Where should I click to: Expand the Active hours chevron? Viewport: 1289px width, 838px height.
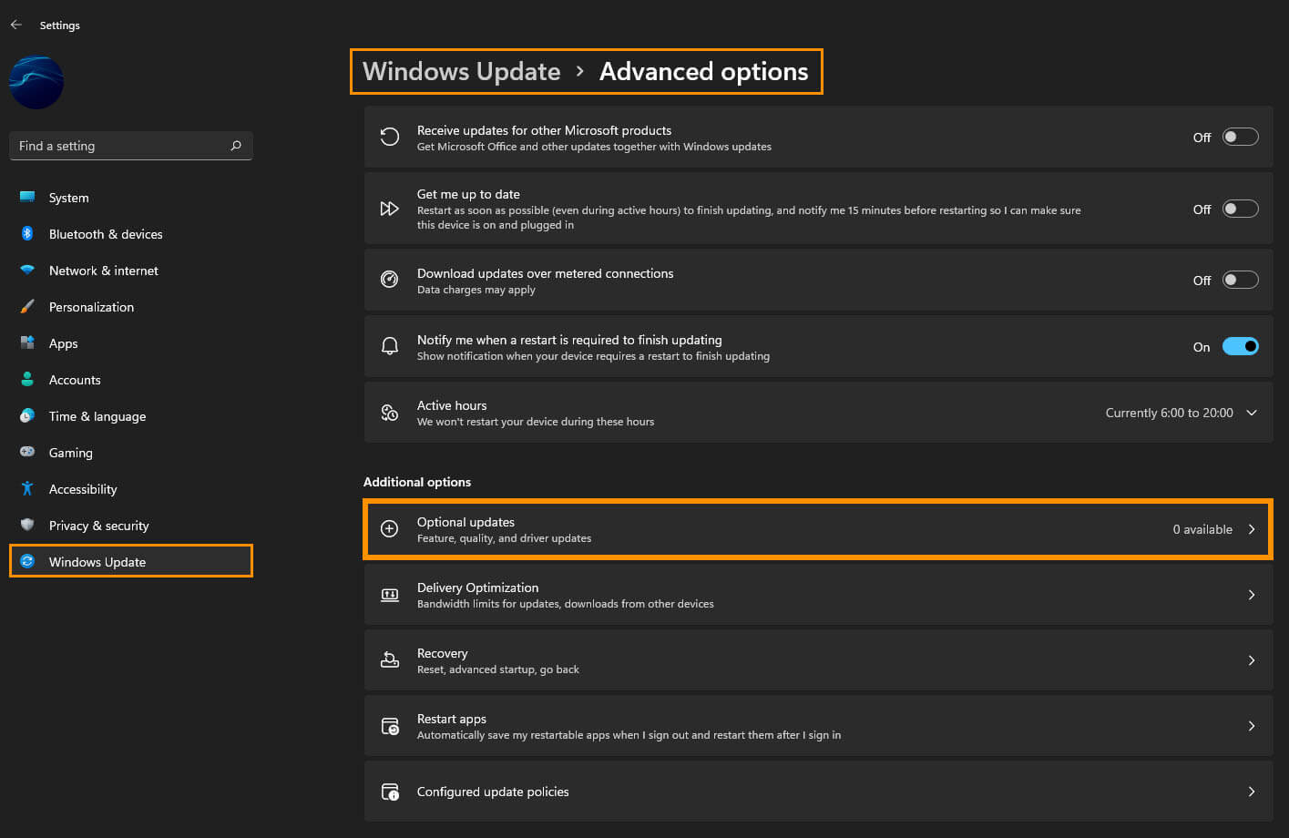click(1252, 413)
